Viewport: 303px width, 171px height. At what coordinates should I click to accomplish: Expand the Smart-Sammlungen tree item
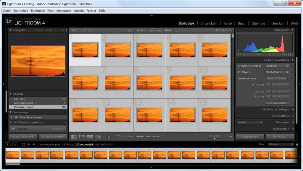pyautogui.click(x=12, y=117)
